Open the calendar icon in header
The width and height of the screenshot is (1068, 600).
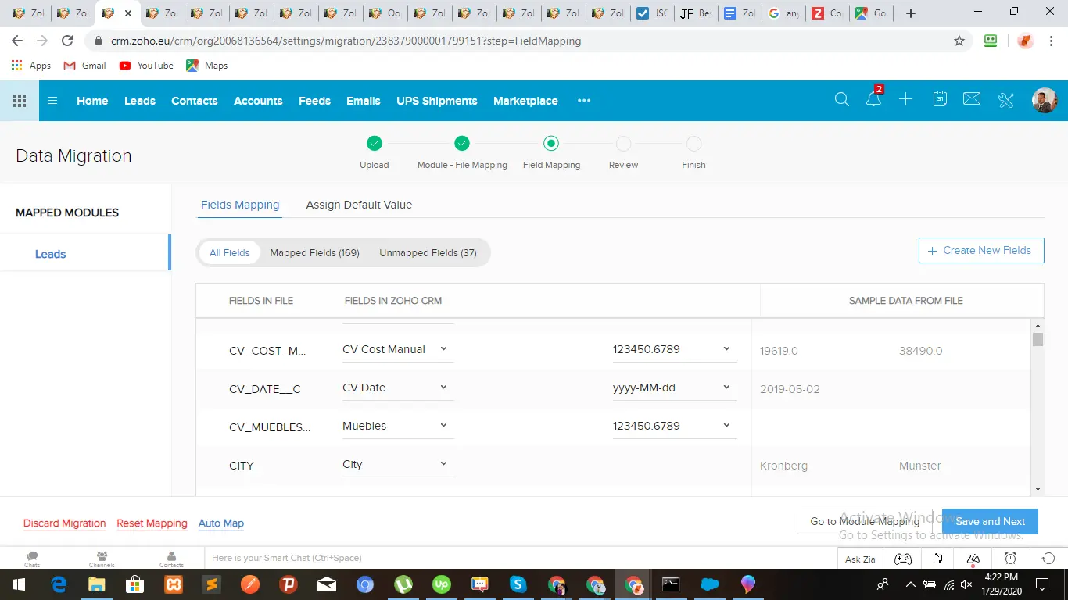940,100
